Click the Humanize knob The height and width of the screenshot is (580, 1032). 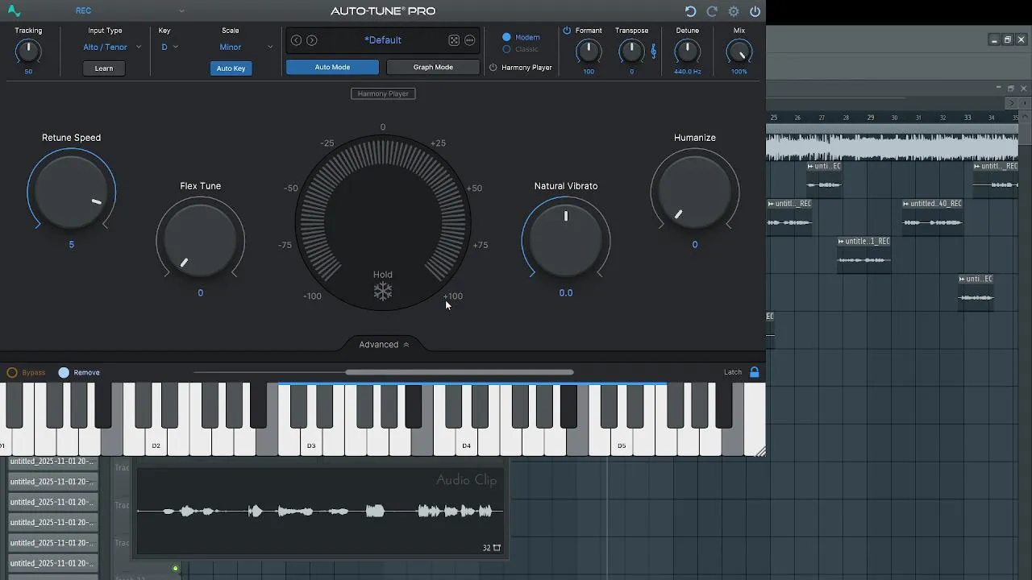pos(695,192)
